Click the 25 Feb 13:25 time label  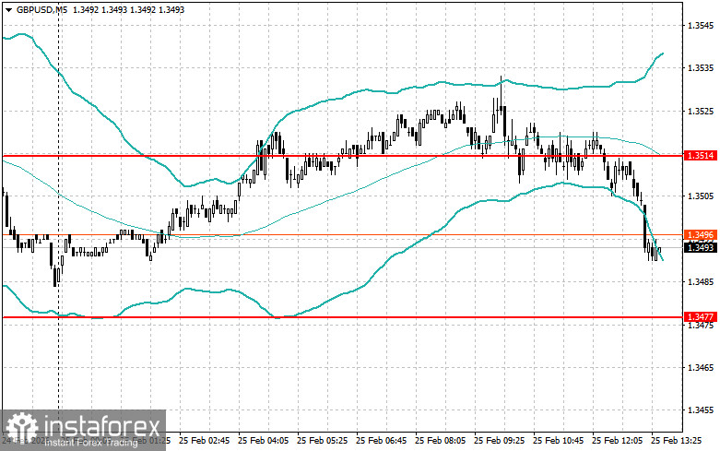click(x=677, y=441)
